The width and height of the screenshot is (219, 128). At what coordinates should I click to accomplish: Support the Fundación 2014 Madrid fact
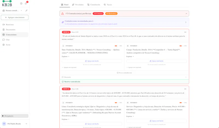[92, 61]
